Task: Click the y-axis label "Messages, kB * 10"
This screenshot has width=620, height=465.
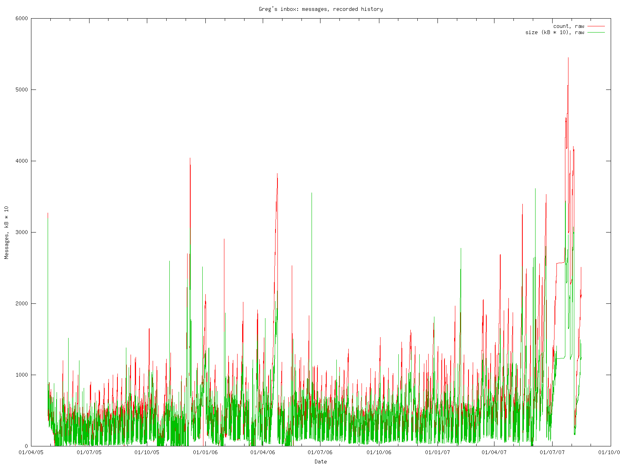Action: point(6,232)
